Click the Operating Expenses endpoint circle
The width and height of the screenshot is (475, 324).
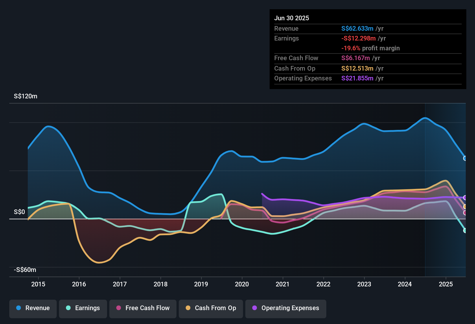tap(465, 197)
